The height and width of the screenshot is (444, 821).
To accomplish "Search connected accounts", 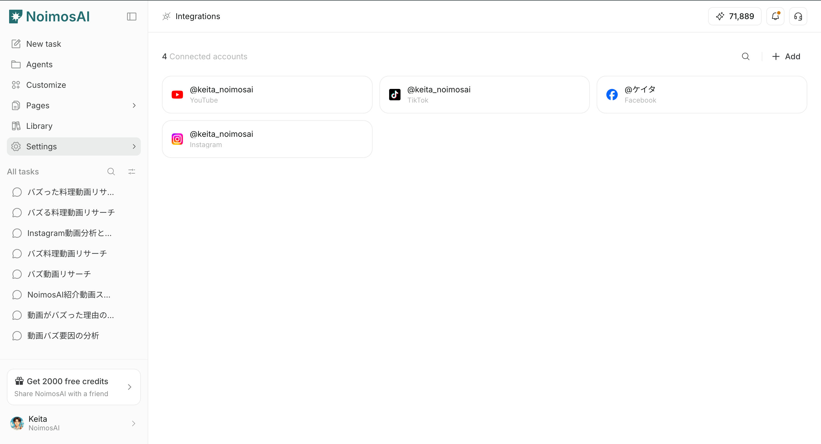I will 746,56.
